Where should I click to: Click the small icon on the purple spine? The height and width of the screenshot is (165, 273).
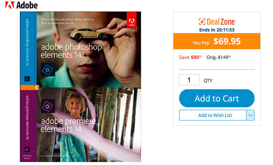coord(27,149)
